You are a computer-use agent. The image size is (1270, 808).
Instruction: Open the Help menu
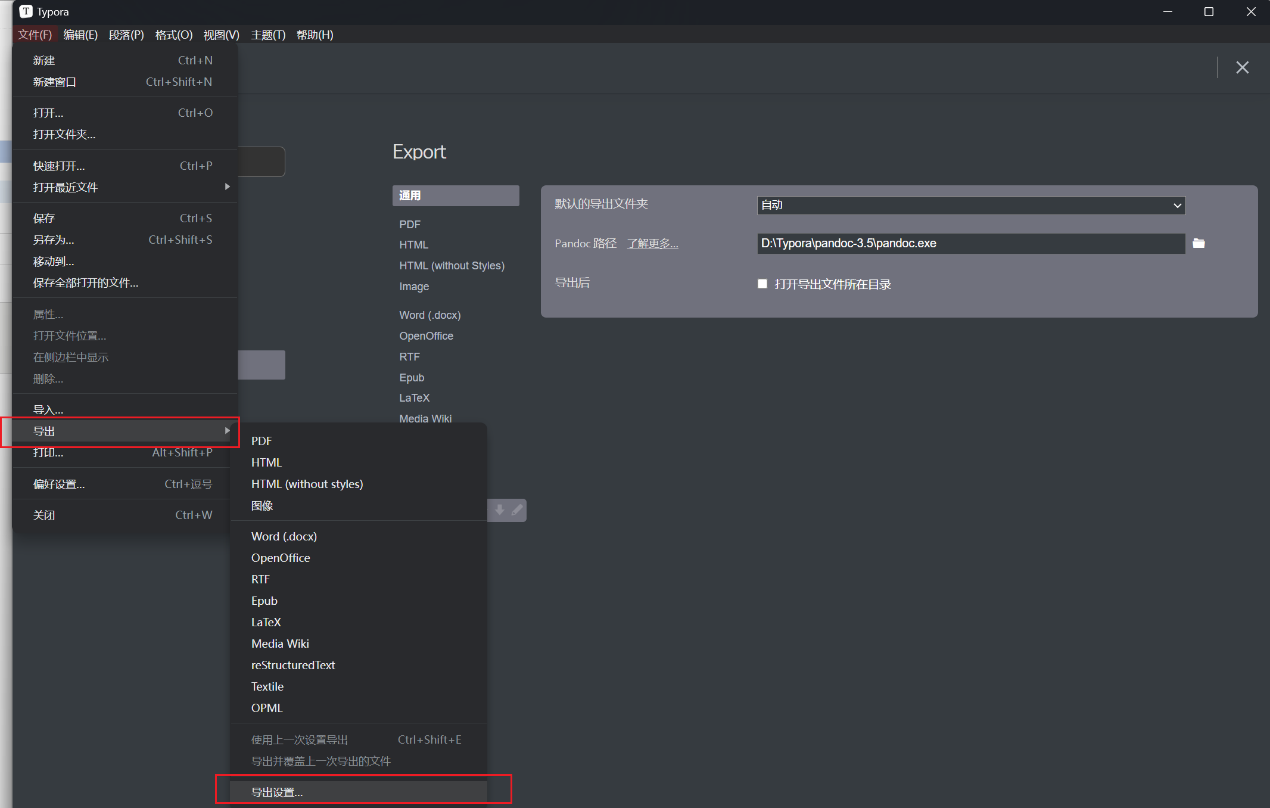click(315, 35)
